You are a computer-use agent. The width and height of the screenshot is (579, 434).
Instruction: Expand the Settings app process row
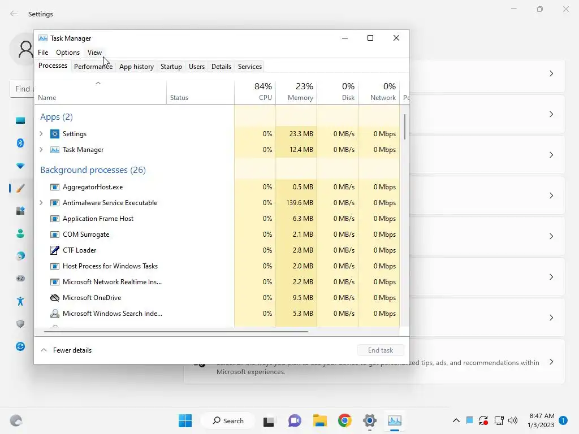[x=41, y=133]
